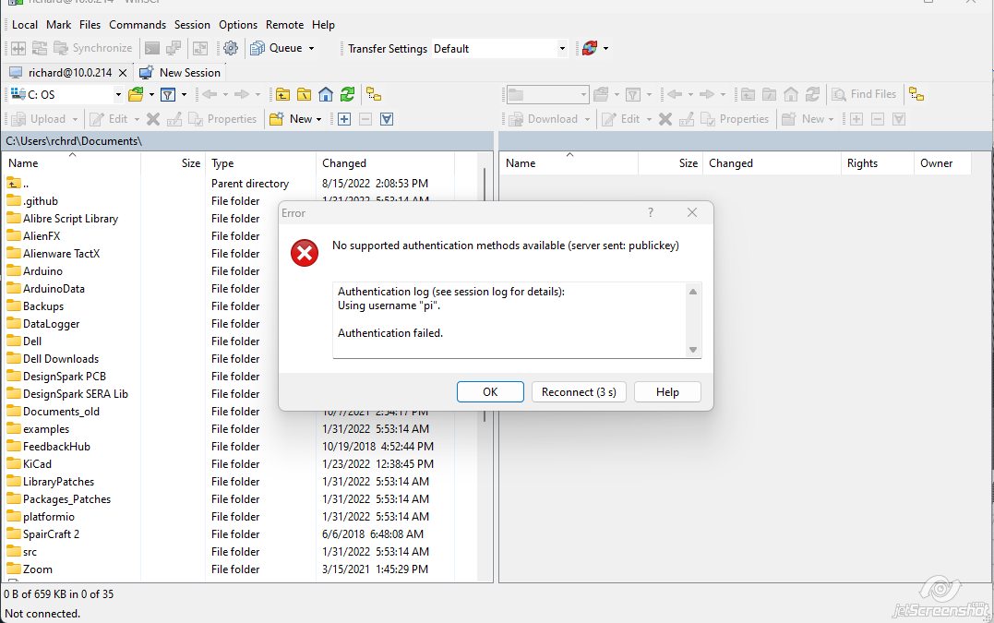
Task: Navigate to the parent directory
Action: (x=282, y=93)
